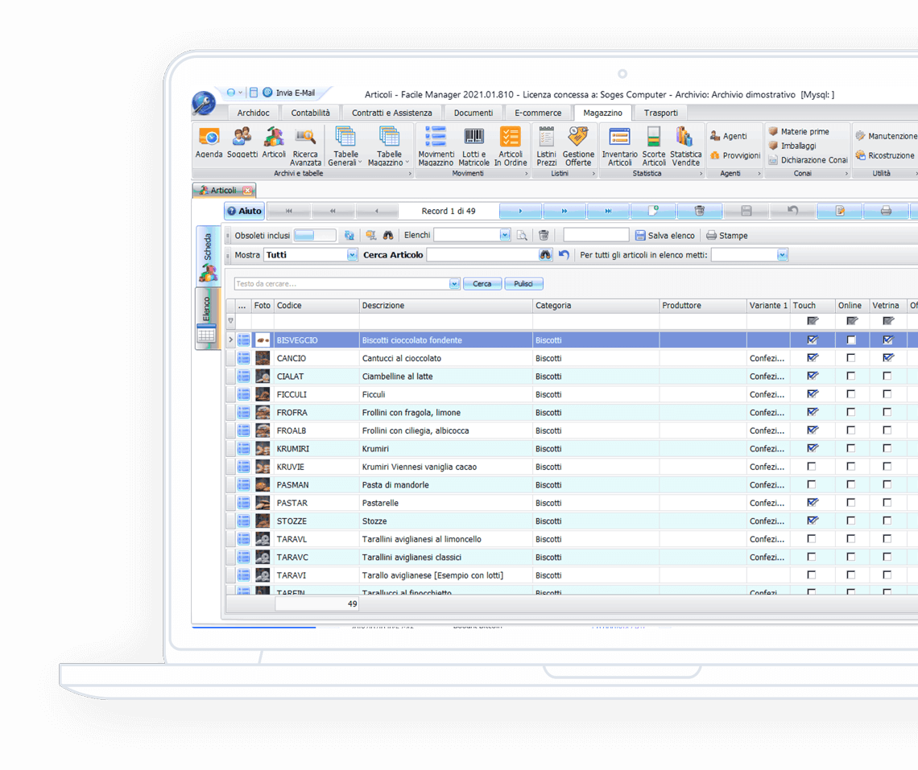Expand the 'Testo da cercare' combo box
918x770 pixels.
click(x=454, y=284)
